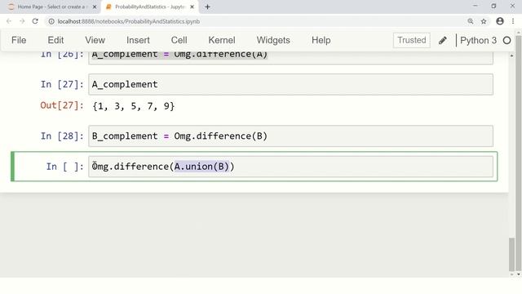Image resolution: width=522 pixels, height=294 pixels.
Task: Open the Cell menu
Action: point(179,40)
